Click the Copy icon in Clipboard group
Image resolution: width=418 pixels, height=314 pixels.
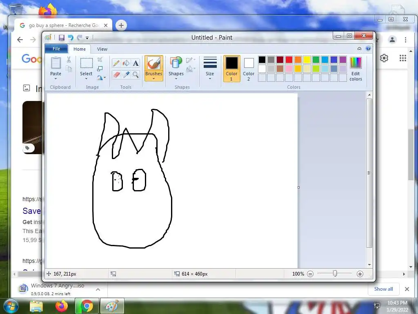pos(69,69)
